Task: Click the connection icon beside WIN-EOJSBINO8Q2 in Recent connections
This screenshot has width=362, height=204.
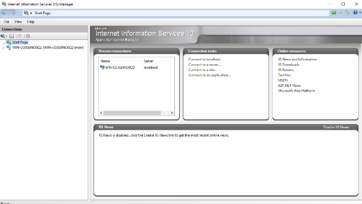Action: click(102, 67)
